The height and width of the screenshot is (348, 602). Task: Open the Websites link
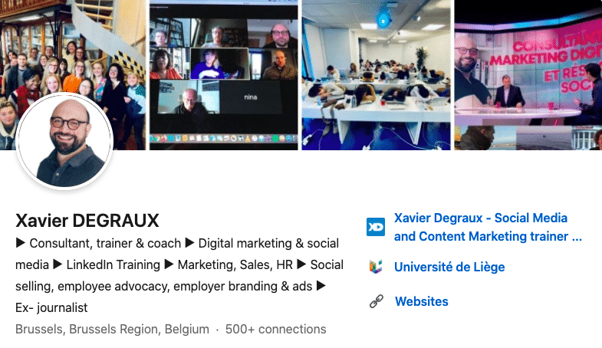[x=422, y=301]
